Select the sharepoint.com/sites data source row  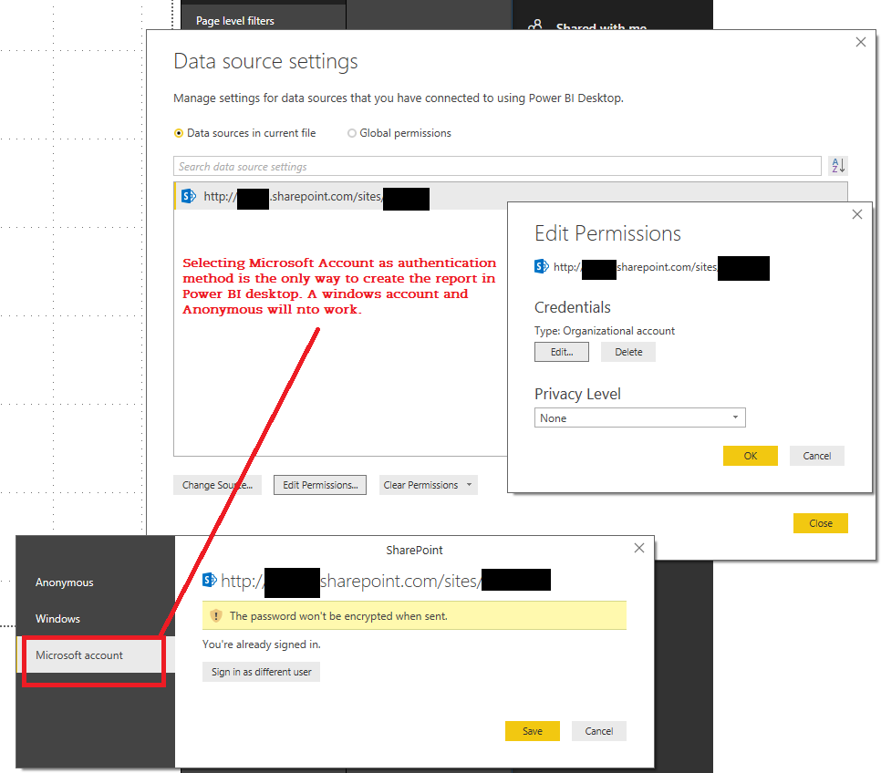point(510,196)
